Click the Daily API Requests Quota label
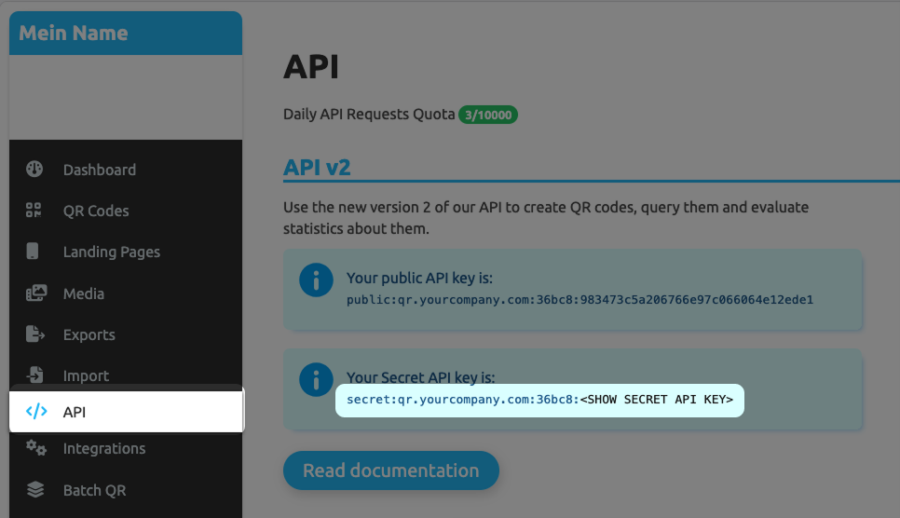Viewport: 900px width, 518px height. [x=369, y=115]
